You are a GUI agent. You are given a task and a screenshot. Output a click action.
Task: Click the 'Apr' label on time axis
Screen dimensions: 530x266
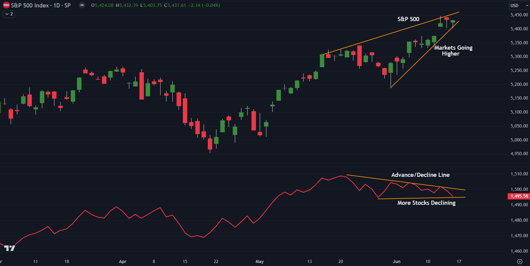click(122, 261)
